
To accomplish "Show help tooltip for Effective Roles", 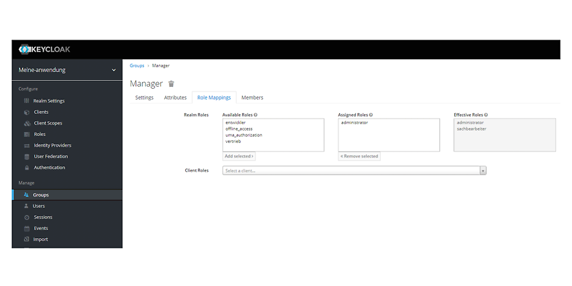I will tap(487, 114).
